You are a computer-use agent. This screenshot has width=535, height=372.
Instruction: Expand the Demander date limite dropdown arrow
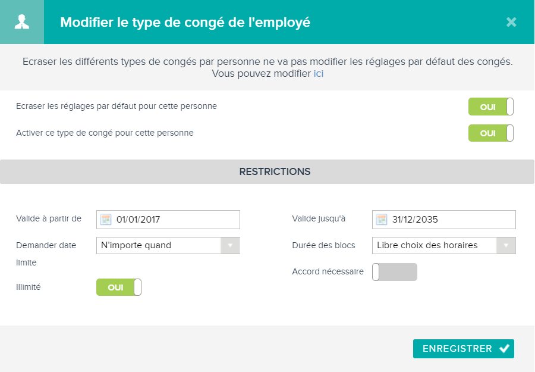point(230,246)
